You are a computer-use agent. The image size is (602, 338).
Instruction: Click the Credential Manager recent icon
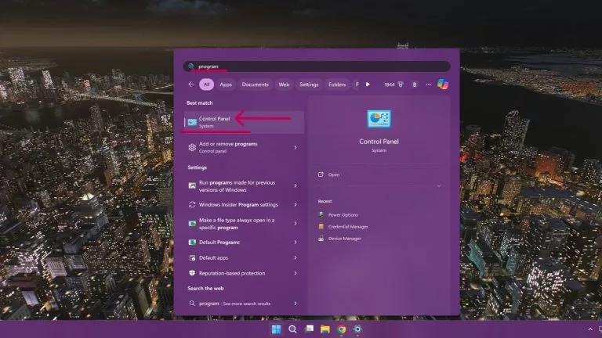(321, 227)
